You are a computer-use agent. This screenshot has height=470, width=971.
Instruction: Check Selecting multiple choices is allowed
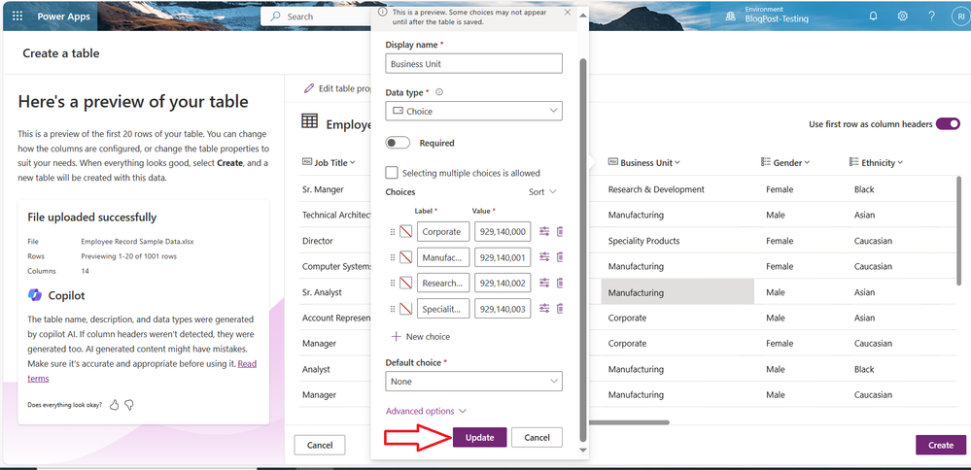point(392,173)
